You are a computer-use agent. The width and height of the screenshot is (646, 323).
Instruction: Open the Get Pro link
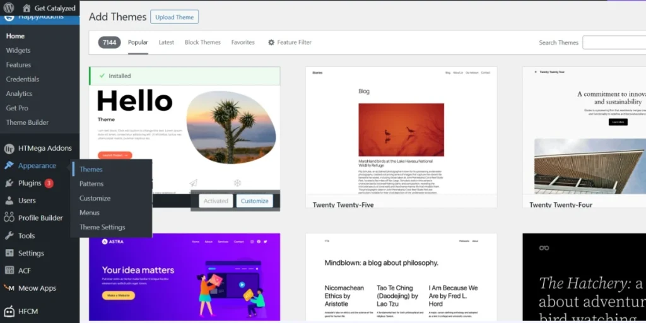(17, 108)
